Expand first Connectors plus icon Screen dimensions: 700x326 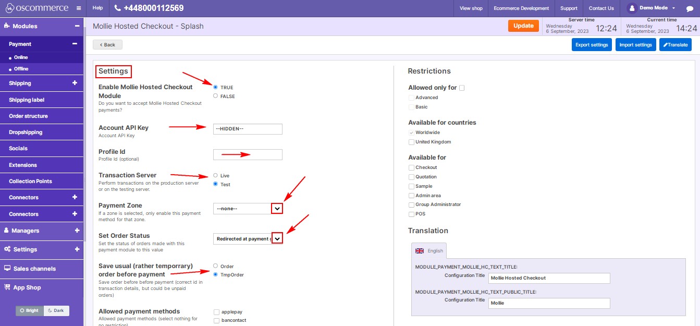tap(75, 197)
